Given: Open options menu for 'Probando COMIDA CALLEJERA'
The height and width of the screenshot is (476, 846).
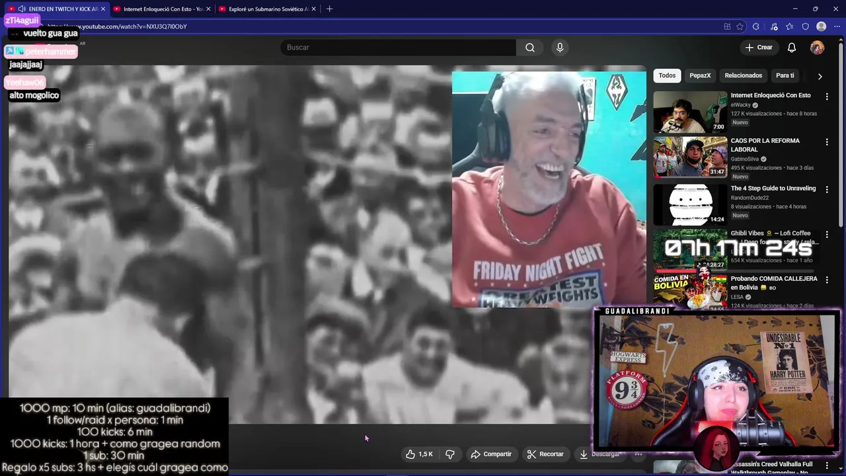Looking at the screenshot, I should click(827, 280).
